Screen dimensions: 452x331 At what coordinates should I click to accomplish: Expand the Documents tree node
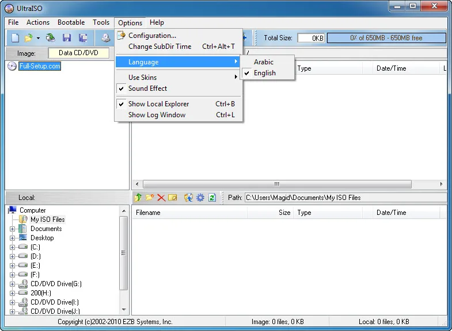(x=13, y=229)
